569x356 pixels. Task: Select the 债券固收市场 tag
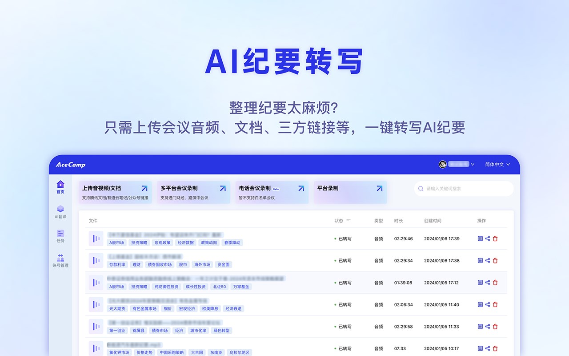click(160, 264)
